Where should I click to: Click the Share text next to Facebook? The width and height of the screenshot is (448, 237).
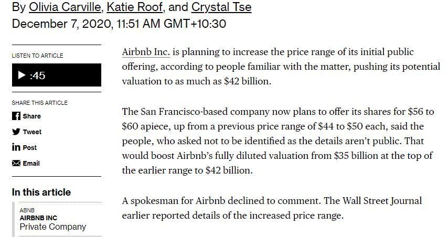tap(31, 116)
